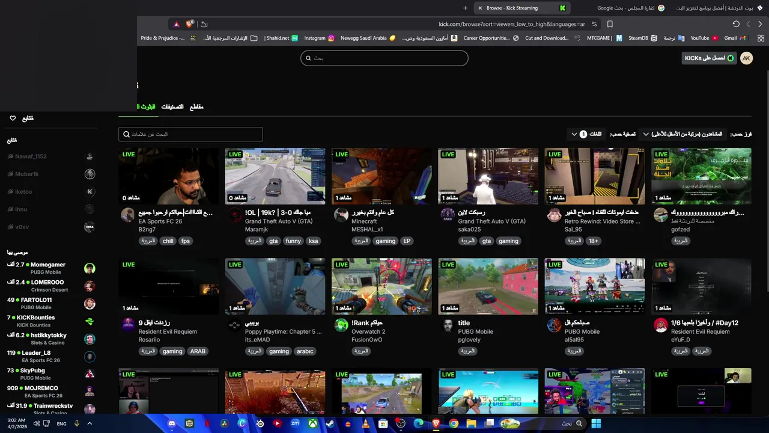Open the Retro Rewind: Video Store category link
Viewport: 769px width, 433px height.
click(x=603, y=221)
